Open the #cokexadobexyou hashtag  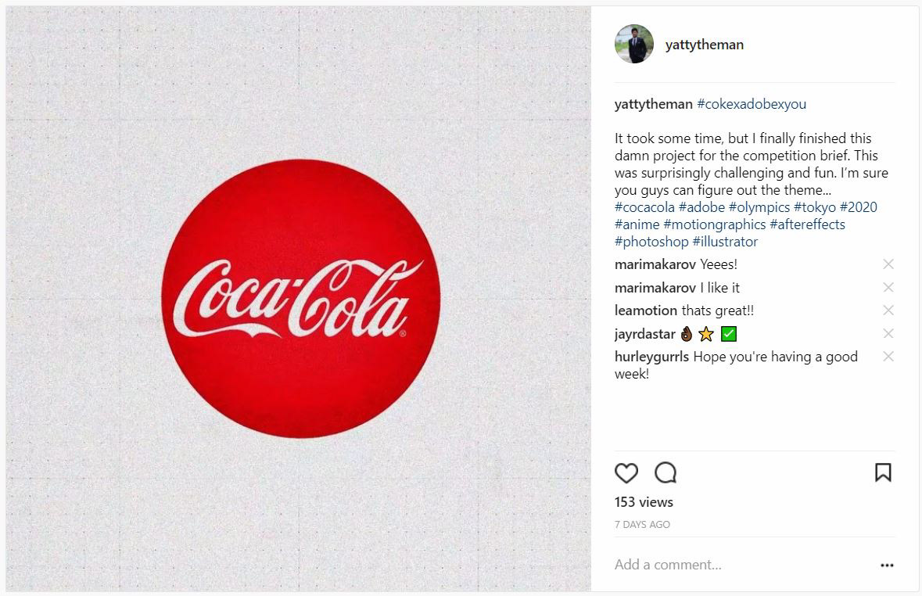click(751, 104)
